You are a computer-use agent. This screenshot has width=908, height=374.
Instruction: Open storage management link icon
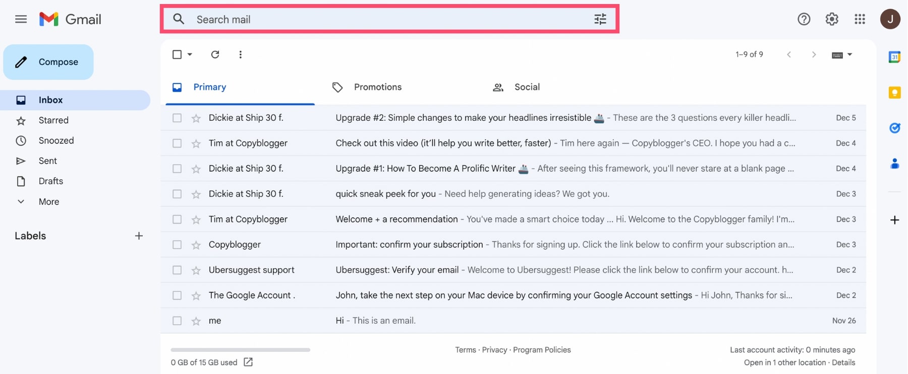pyautogui.click(x=248, y=362)
